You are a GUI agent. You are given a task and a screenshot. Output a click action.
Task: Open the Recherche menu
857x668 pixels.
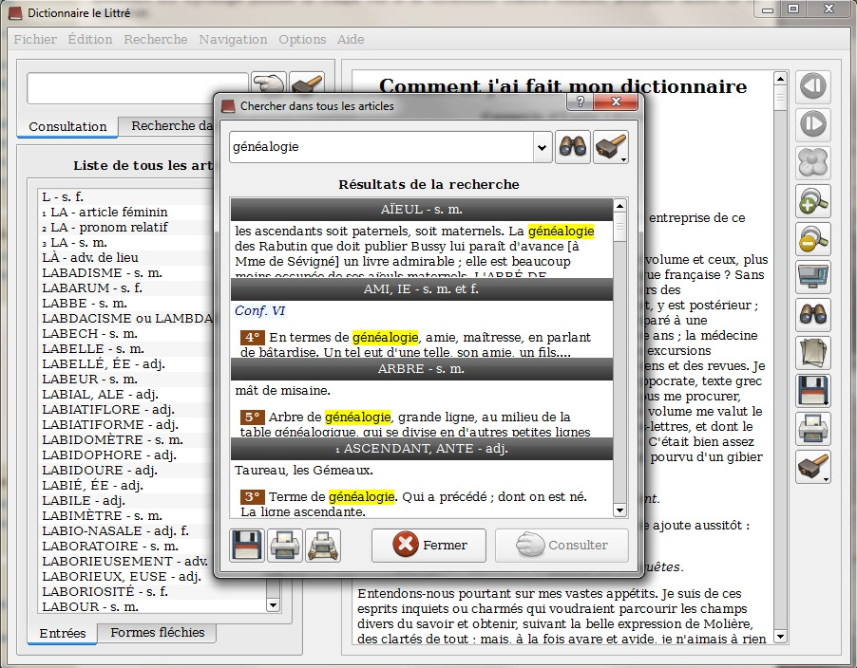[x=156, y=39]
